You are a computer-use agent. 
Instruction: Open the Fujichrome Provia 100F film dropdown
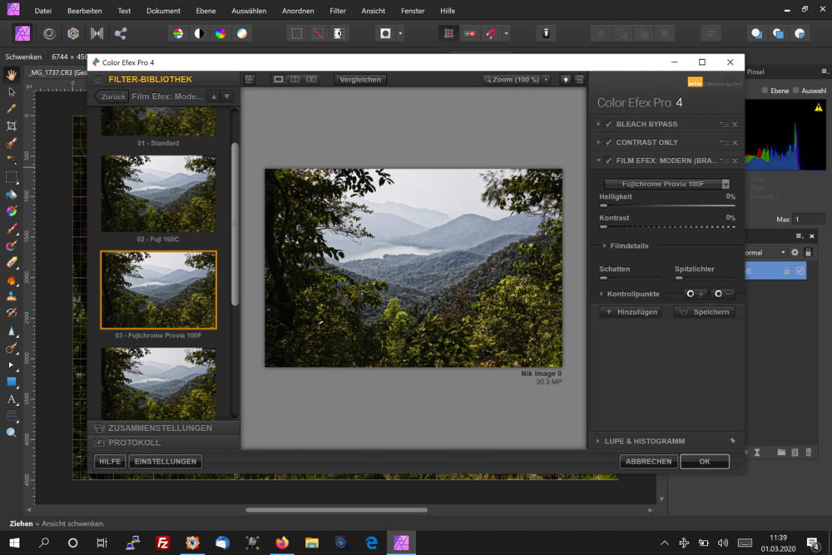667,185
